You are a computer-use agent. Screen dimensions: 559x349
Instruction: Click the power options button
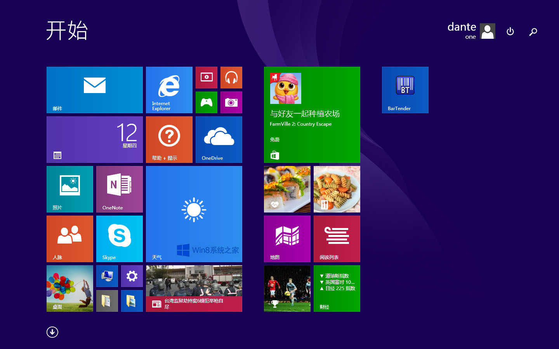510,31
